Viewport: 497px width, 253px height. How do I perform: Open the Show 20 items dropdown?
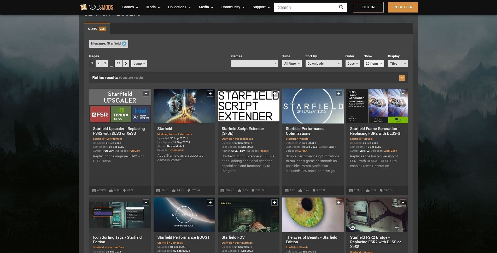[x=374, y=63]
